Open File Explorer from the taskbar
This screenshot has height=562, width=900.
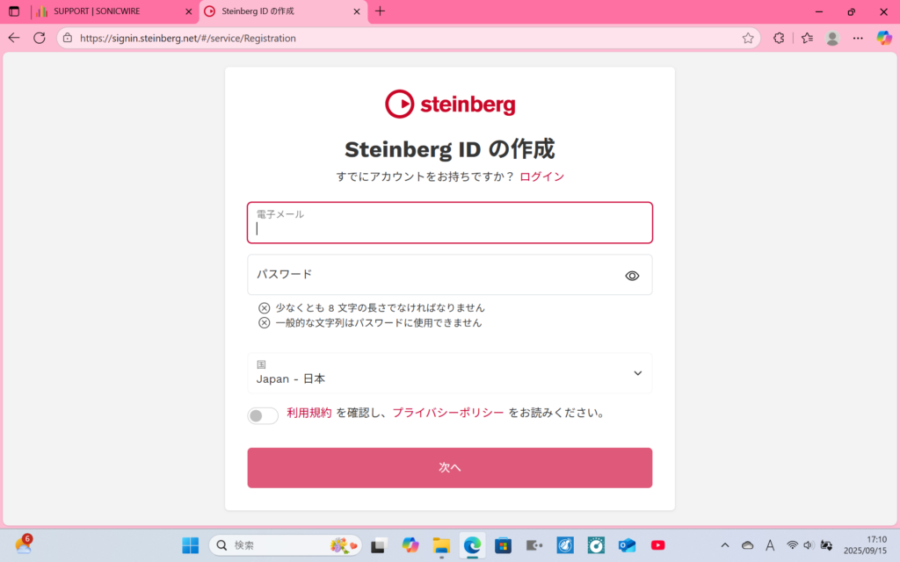coord(441,545)
